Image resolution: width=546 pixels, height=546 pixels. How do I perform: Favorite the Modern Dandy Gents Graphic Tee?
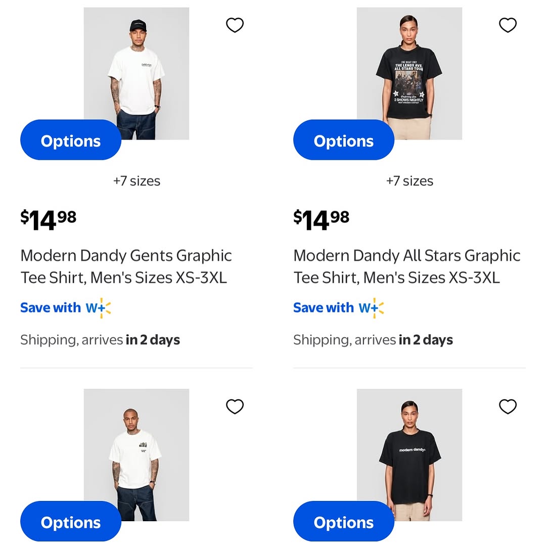click(235, 25)
